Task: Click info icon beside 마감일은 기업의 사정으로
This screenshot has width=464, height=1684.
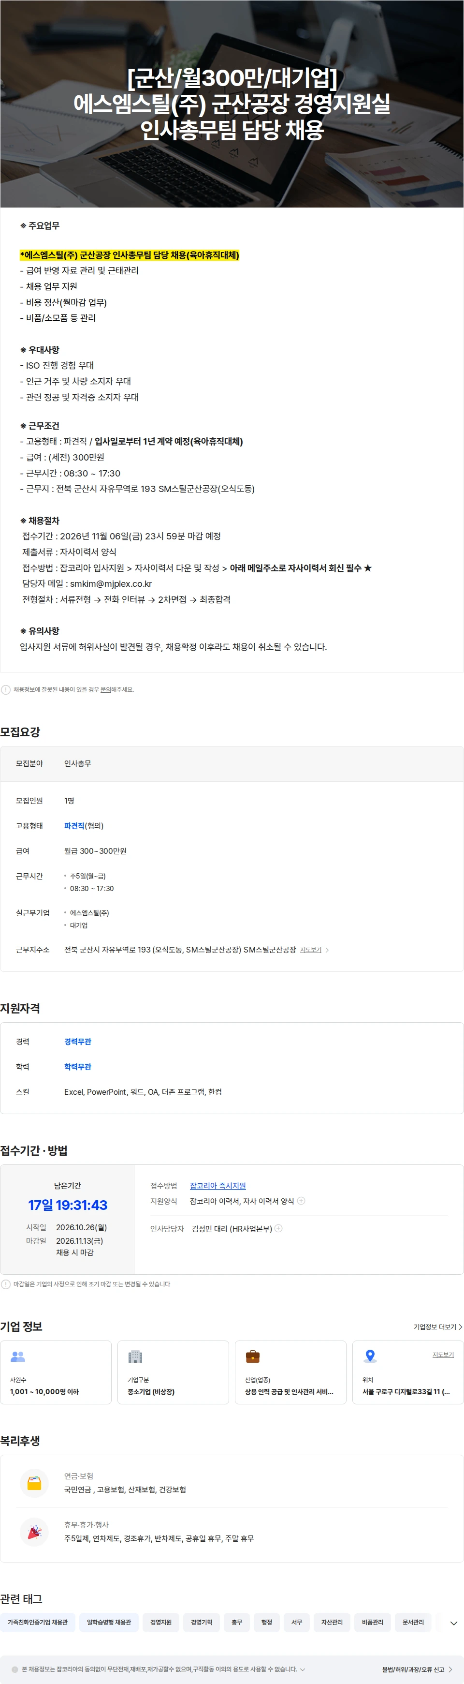Action: [x=6, y=1284]
